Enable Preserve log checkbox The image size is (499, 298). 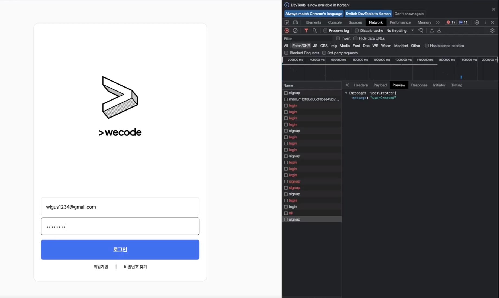pyautogui.click(x=325, y=31)
